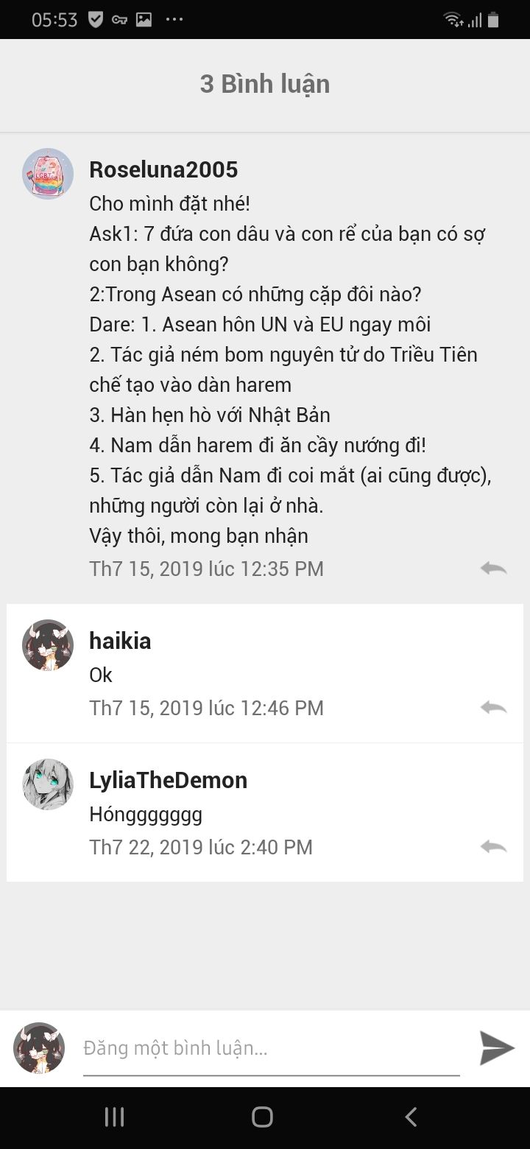Open Roseluna2005's profile avatar
This screenshot has height=1149, width=530.
click(48, 174)
